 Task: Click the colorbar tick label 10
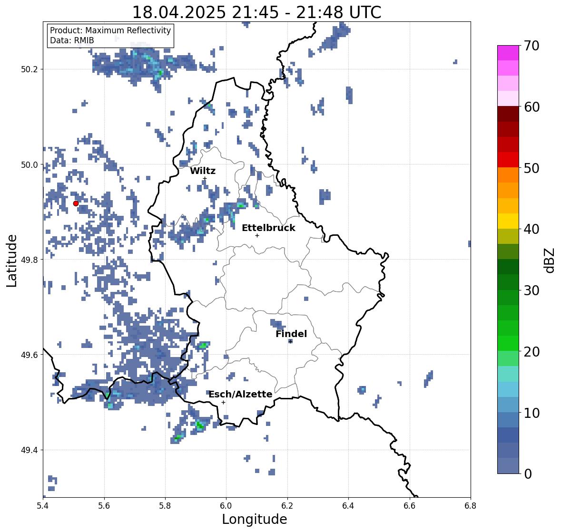531,413
